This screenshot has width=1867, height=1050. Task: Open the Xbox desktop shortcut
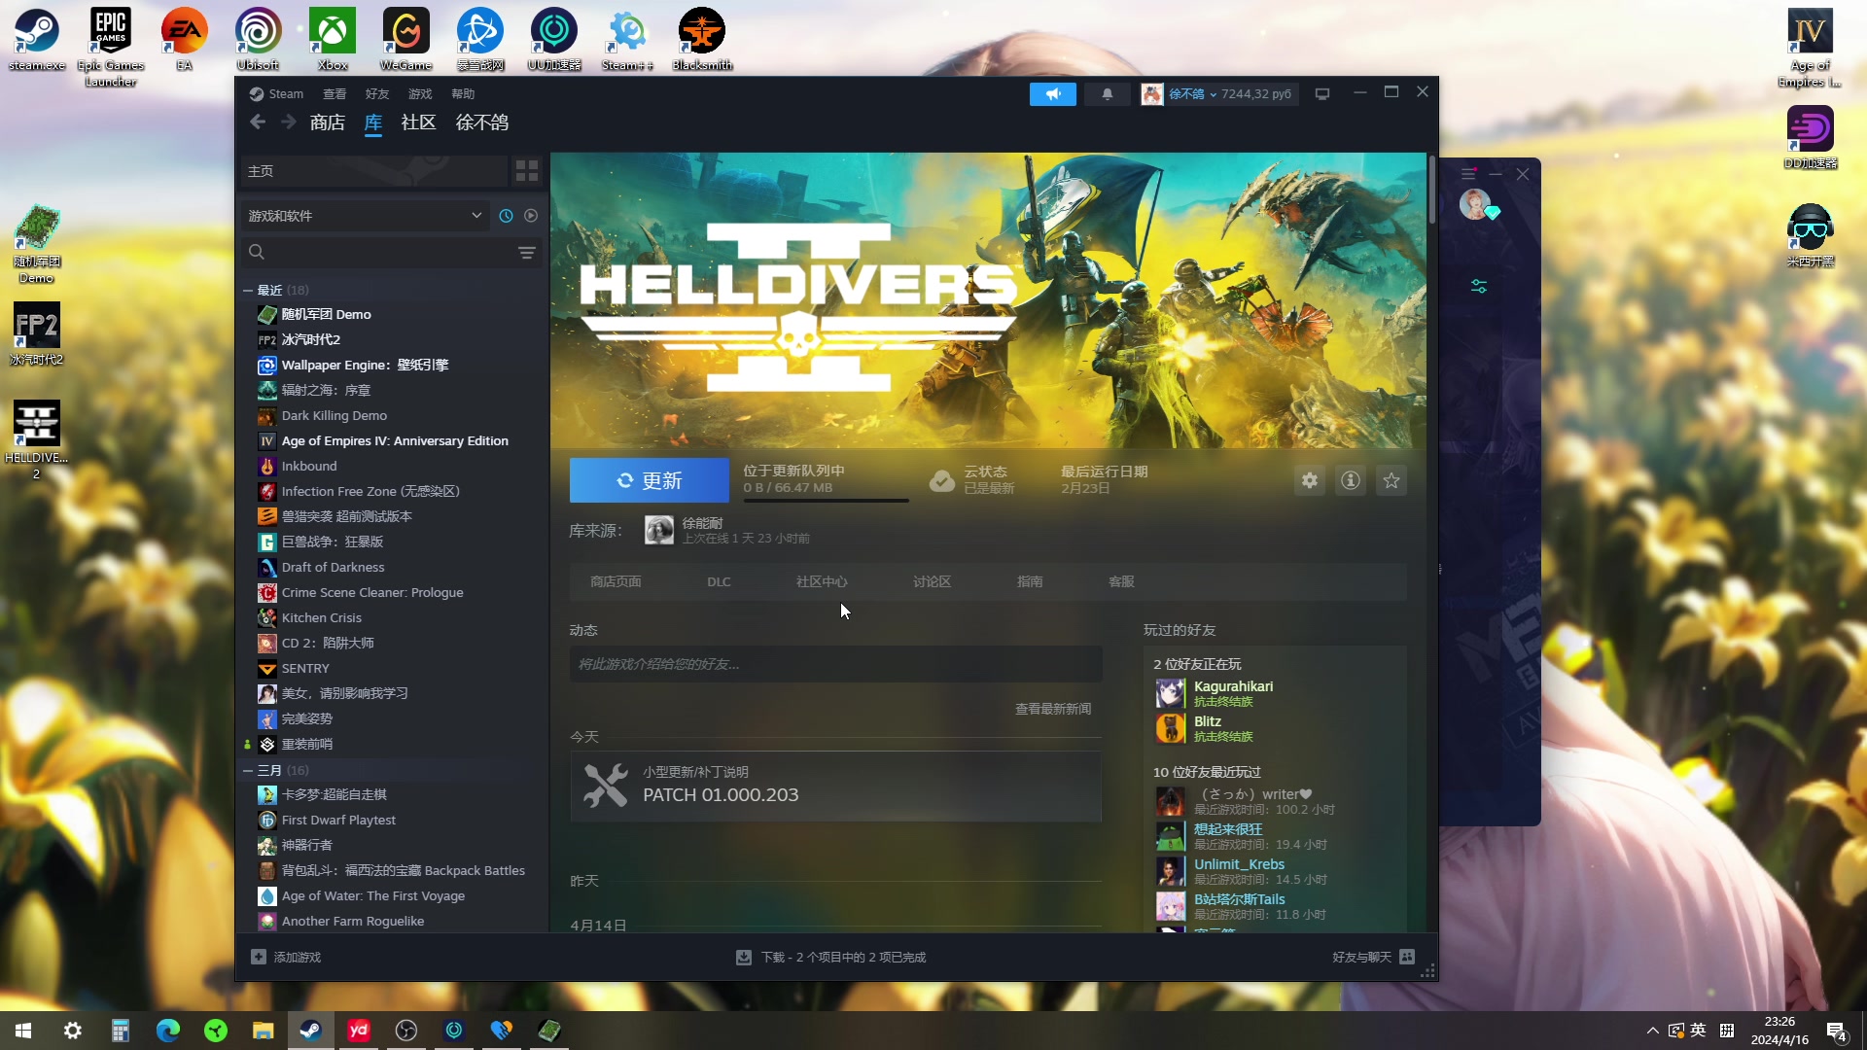pyautogui.click(x=333, y=40)
